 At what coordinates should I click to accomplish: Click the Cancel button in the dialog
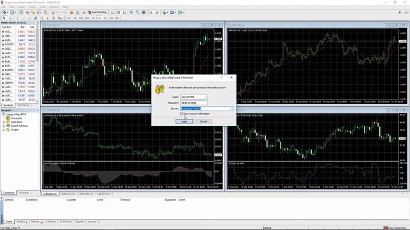[203, 121]
